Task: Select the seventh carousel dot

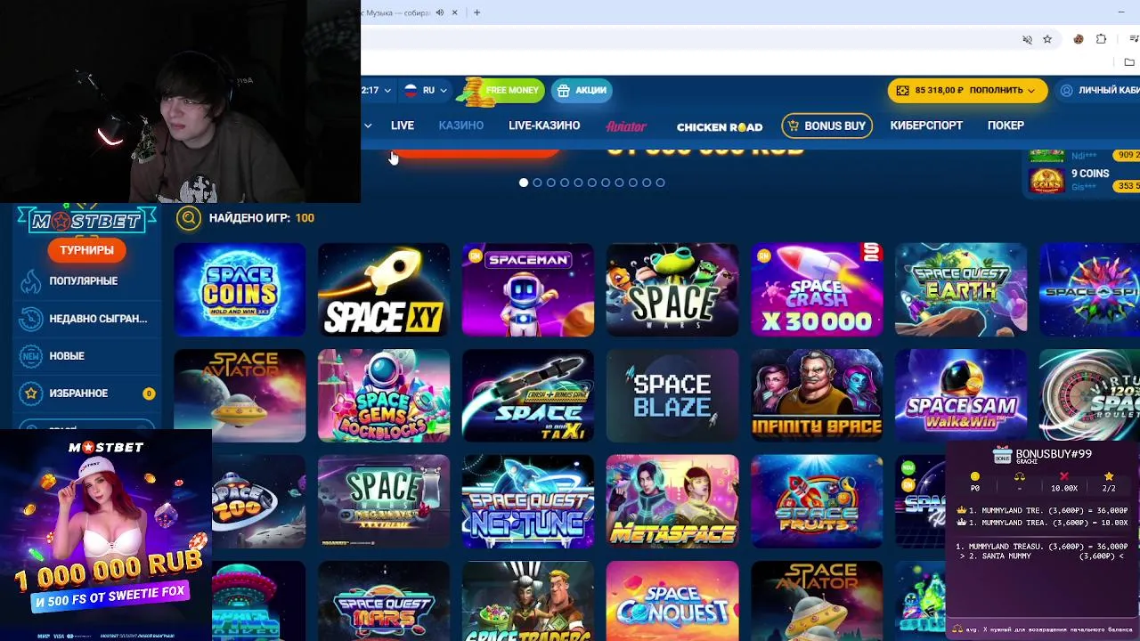Action: coord(606,183)
